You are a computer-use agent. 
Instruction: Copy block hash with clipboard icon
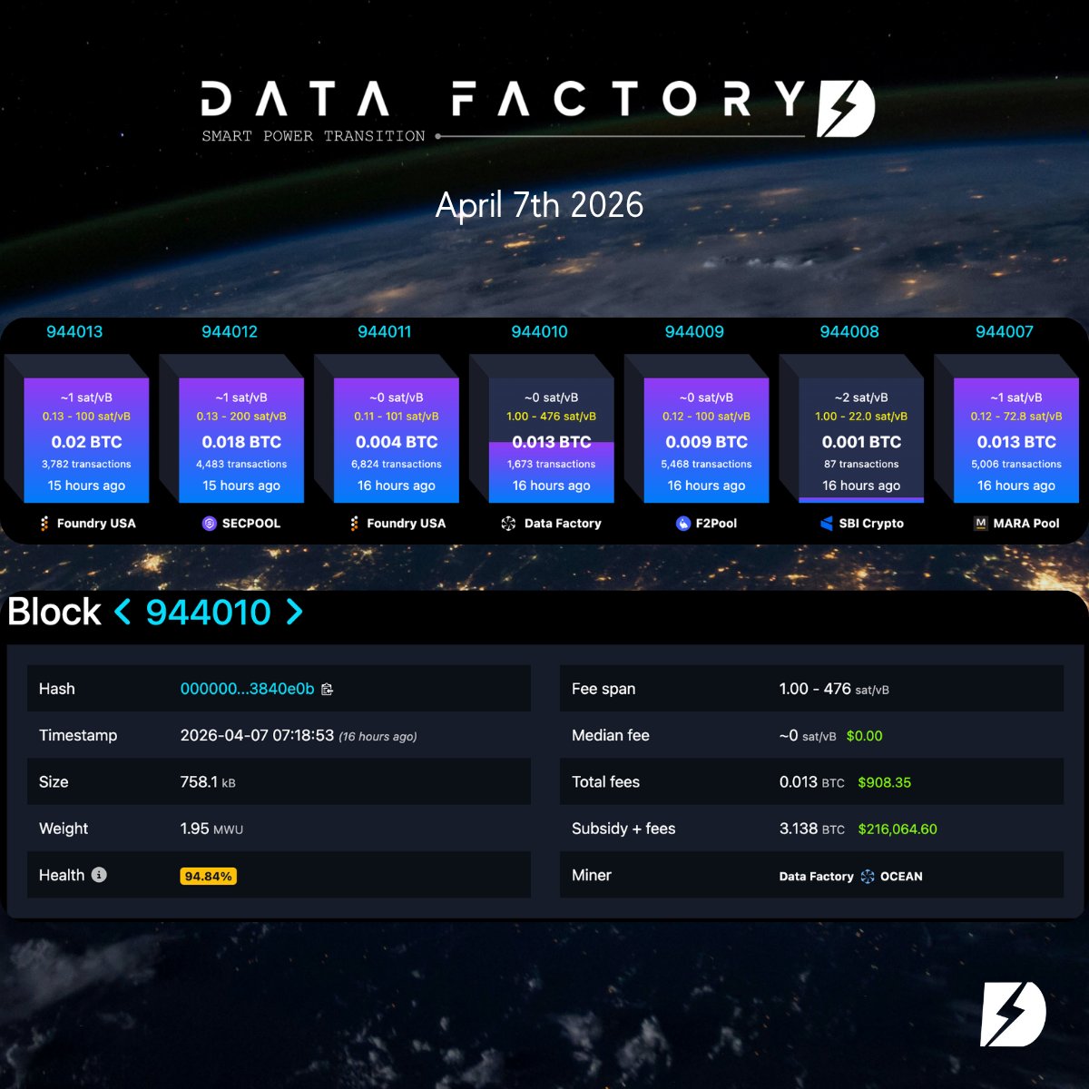[x=328, y=689]
